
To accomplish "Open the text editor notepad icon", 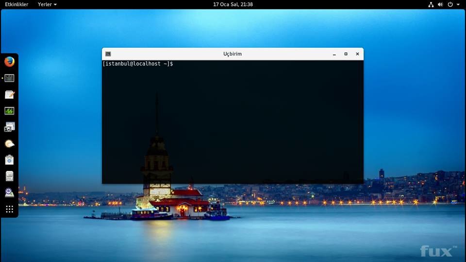I will pos(9,95).
